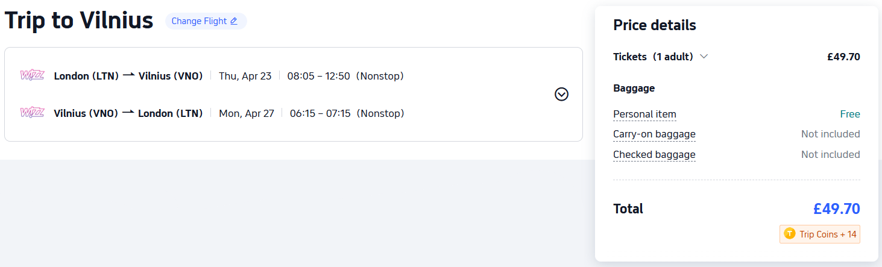Open the Personal item baggage info
882x267 pixels.
644,114
